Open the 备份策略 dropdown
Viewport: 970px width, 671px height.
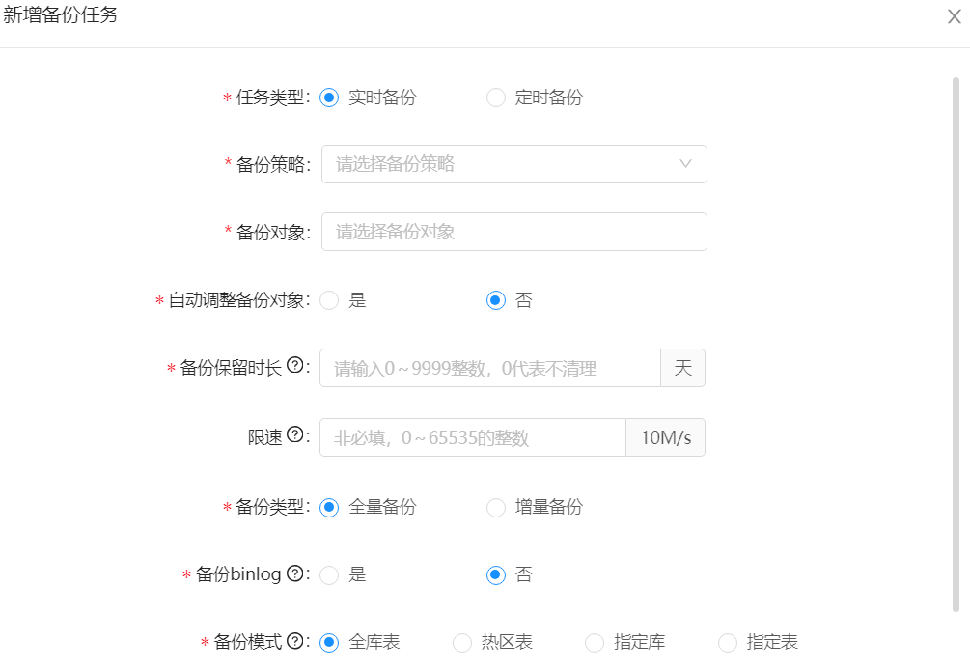pos(502,164)
